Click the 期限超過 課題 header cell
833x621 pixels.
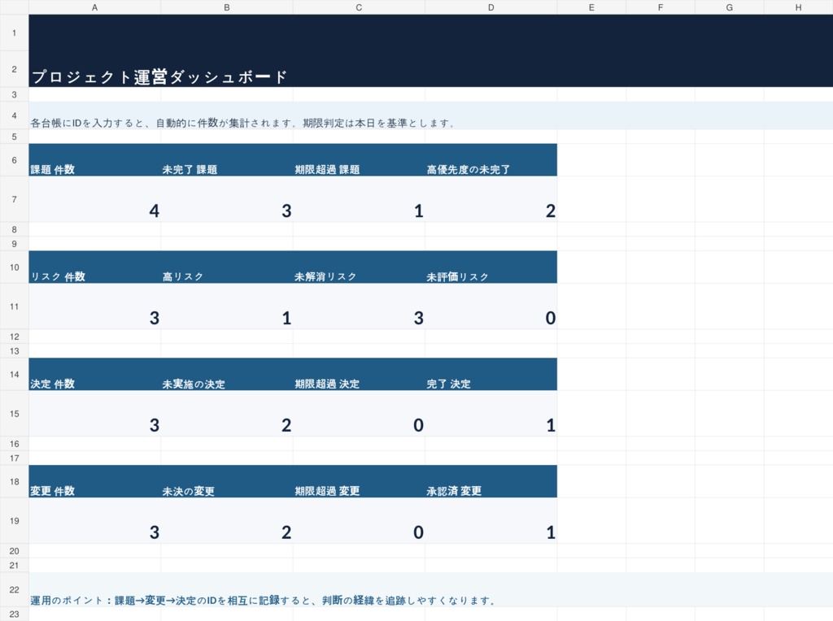tap(359, 160)
